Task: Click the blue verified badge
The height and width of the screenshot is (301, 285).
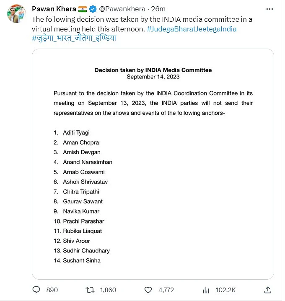Action: 92,9
